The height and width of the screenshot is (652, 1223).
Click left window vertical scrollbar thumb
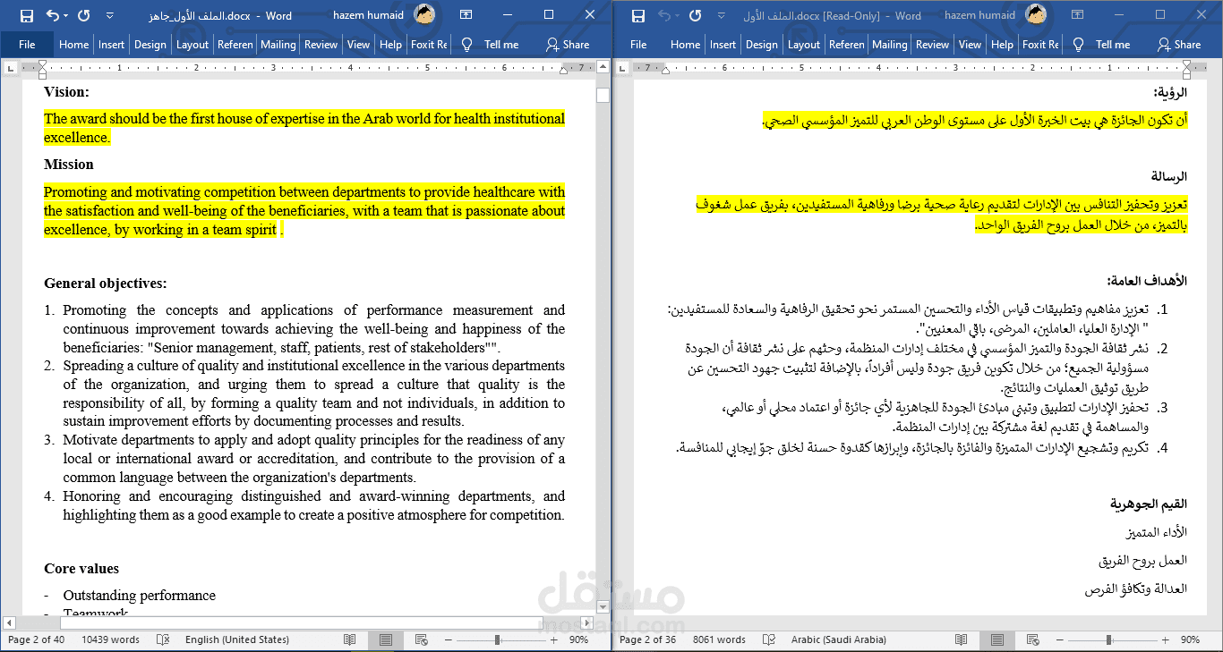tap(603, 96)
